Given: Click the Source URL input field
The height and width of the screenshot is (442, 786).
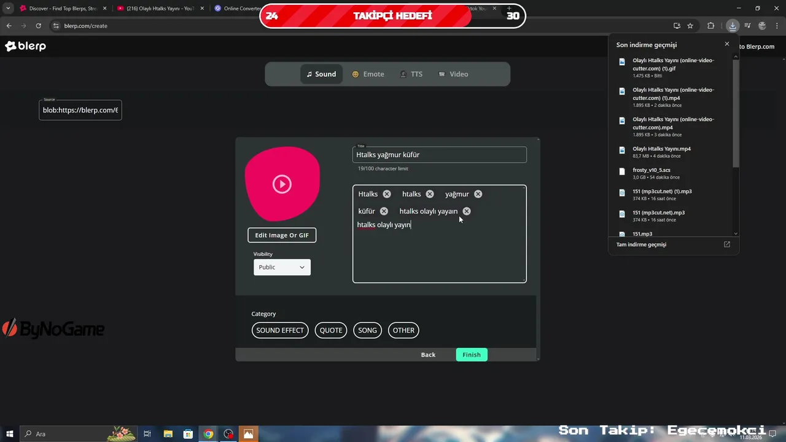Looking at the screenshot, I should click(80, 110).
